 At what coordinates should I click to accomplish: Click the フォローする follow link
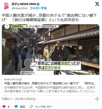(x=38, y=8)
